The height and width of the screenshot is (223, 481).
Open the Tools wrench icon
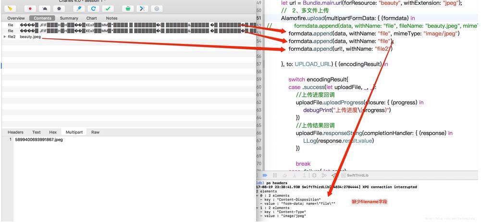coord(142,8)
